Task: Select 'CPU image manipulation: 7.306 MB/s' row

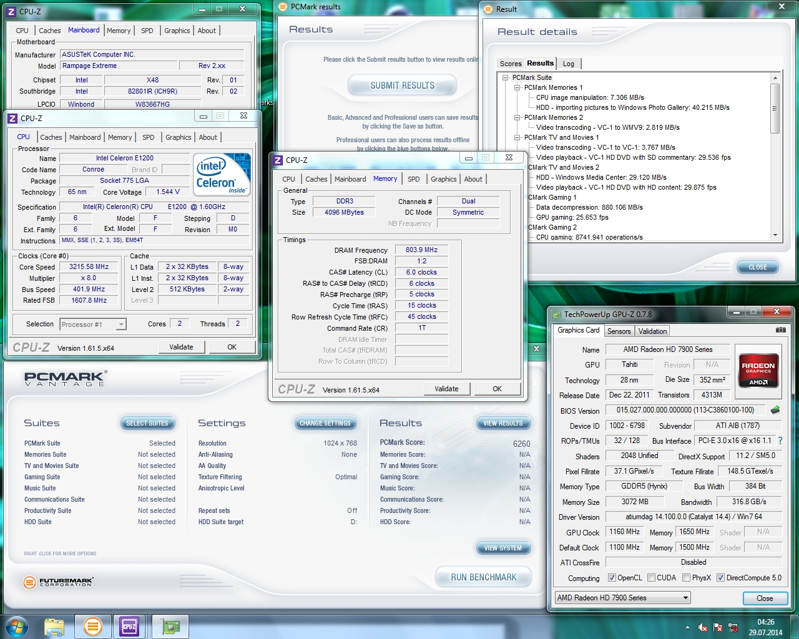Action: [x=590, y=97]
